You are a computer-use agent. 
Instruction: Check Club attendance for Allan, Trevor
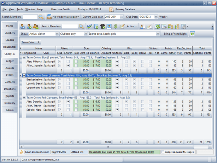tap(60, 106)
